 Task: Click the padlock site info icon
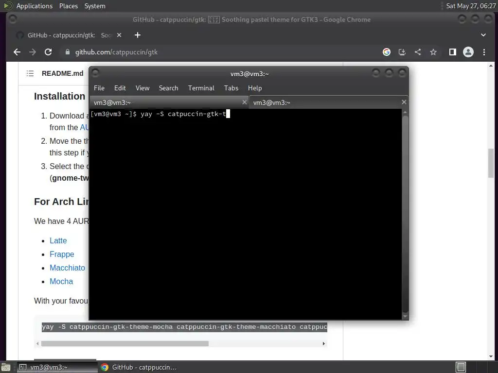[67, 52]
